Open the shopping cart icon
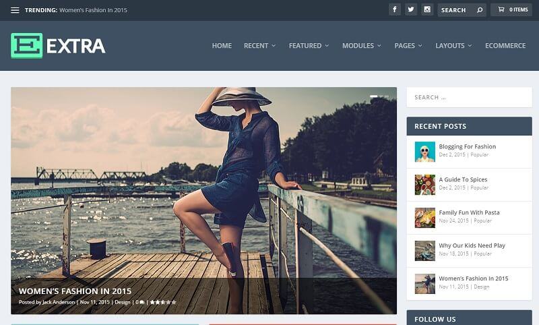The height and width of the screenshot is (325, 539). (x=501, y=9)
